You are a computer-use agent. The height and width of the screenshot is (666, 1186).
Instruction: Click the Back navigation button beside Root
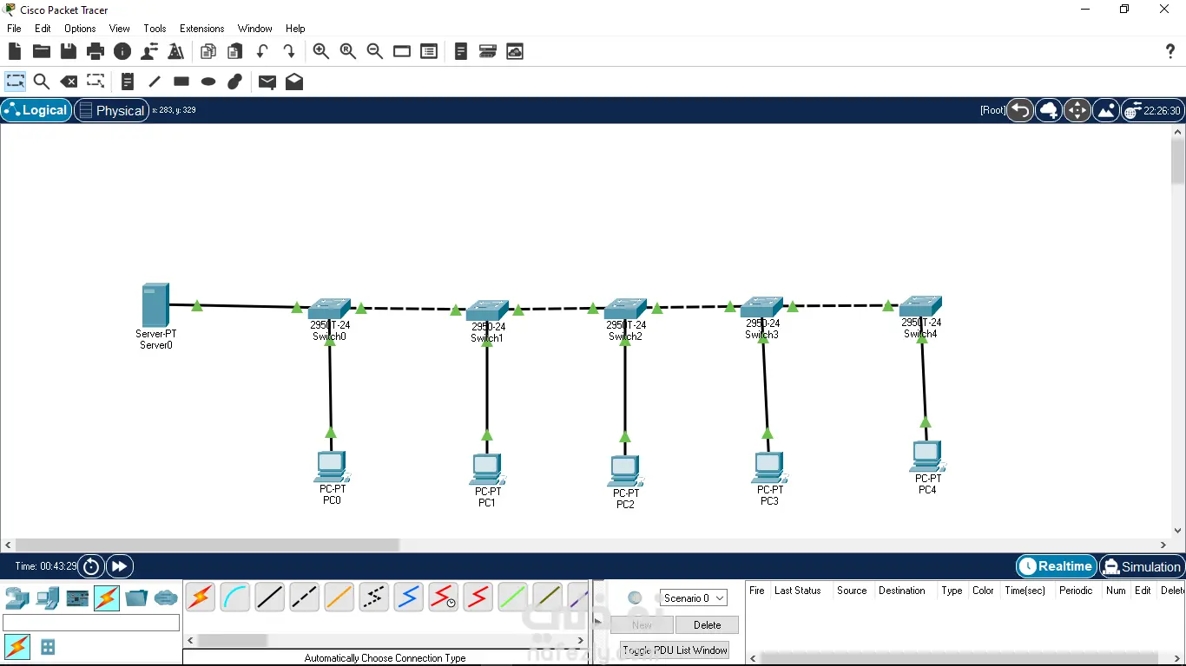click(x=1020, y=110)
